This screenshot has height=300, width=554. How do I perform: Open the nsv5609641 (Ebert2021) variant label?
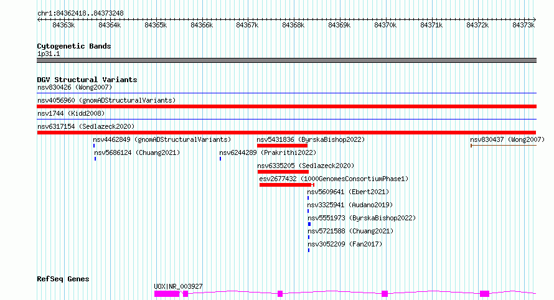click(348, 192)
